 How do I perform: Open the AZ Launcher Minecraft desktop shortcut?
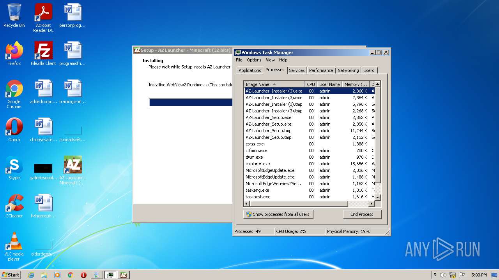coord(73,170)
